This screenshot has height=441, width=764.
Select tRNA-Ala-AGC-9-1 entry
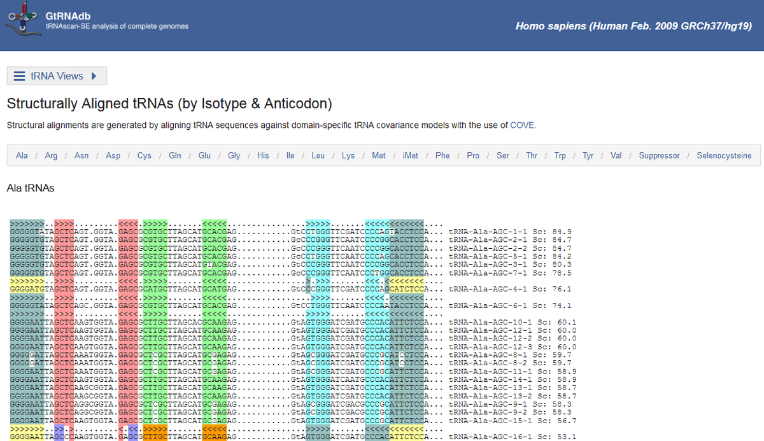pos(488,404)
